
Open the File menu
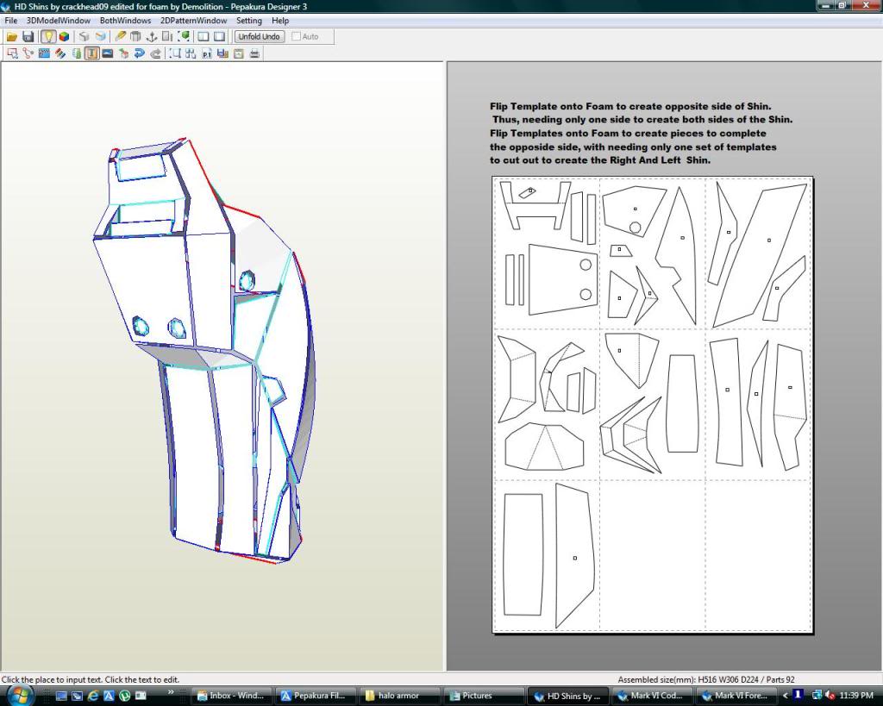coord(10,21)
